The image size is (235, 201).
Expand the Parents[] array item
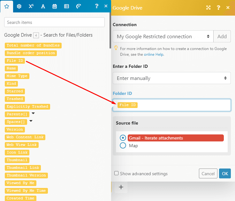[x=33, y=114]
